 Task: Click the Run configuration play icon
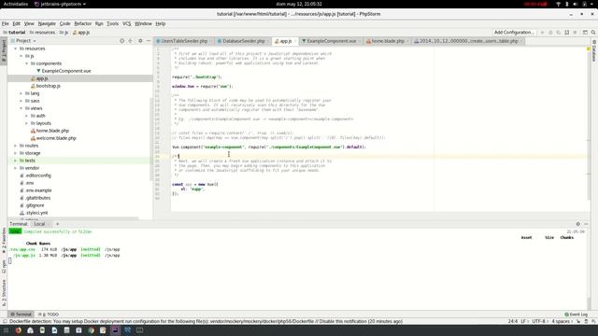(x=542, y=33)
